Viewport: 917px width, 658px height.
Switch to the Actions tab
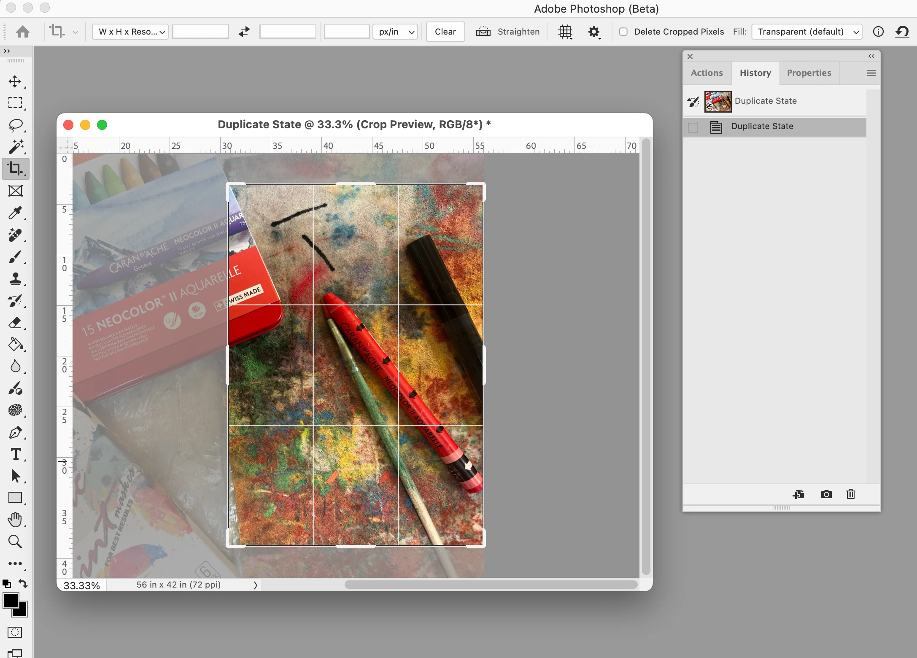[x=707, y=73]
